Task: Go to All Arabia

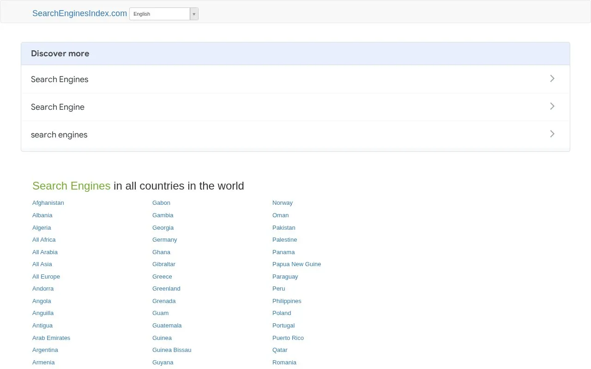Action: tap(45, 252)
